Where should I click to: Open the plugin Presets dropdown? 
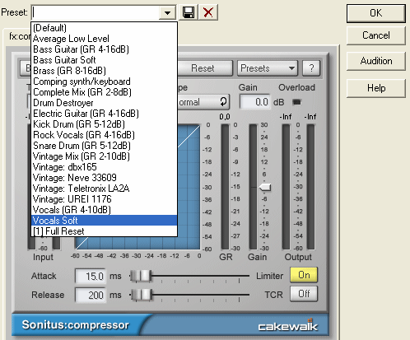tap(268, 68)
